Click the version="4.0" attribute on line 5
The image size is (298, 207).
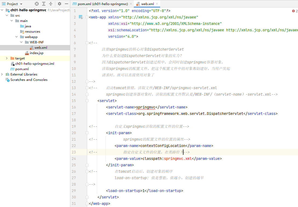[x=122, y=36]
